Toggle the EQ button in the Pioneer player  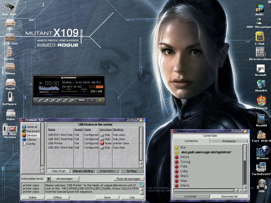point(93,91)
